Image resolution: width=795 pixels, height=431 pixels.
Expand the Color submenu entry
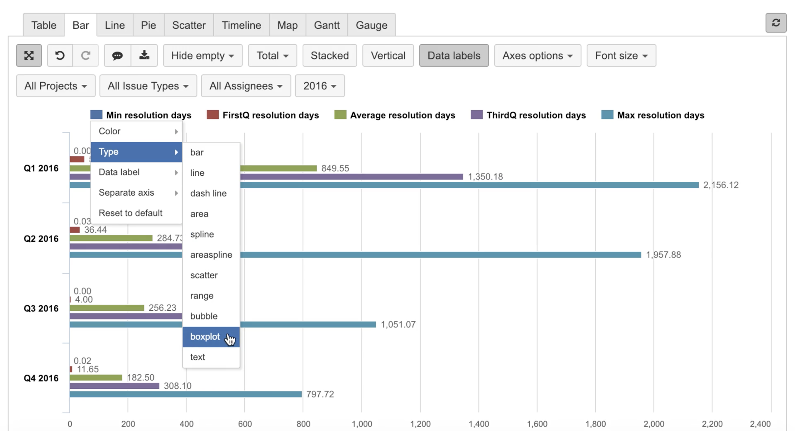pyautogui.click(x=136, y=131)
